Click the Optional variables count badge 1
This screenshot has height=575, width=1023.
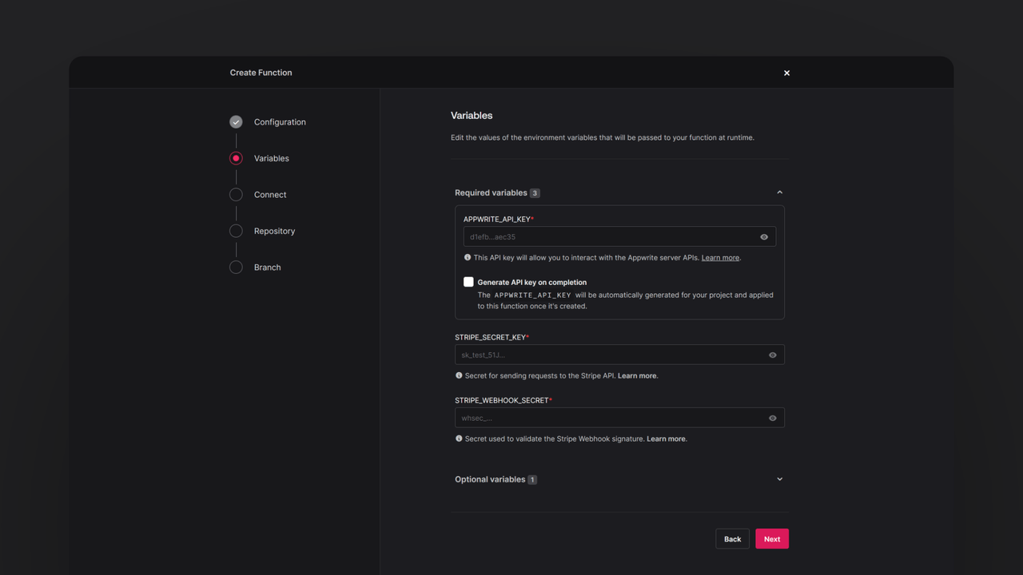point(532,480)
